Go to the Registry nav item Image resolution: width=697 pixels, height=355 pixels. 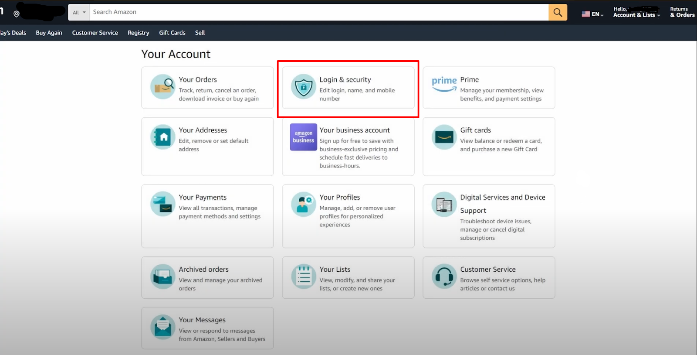[139, 33]
